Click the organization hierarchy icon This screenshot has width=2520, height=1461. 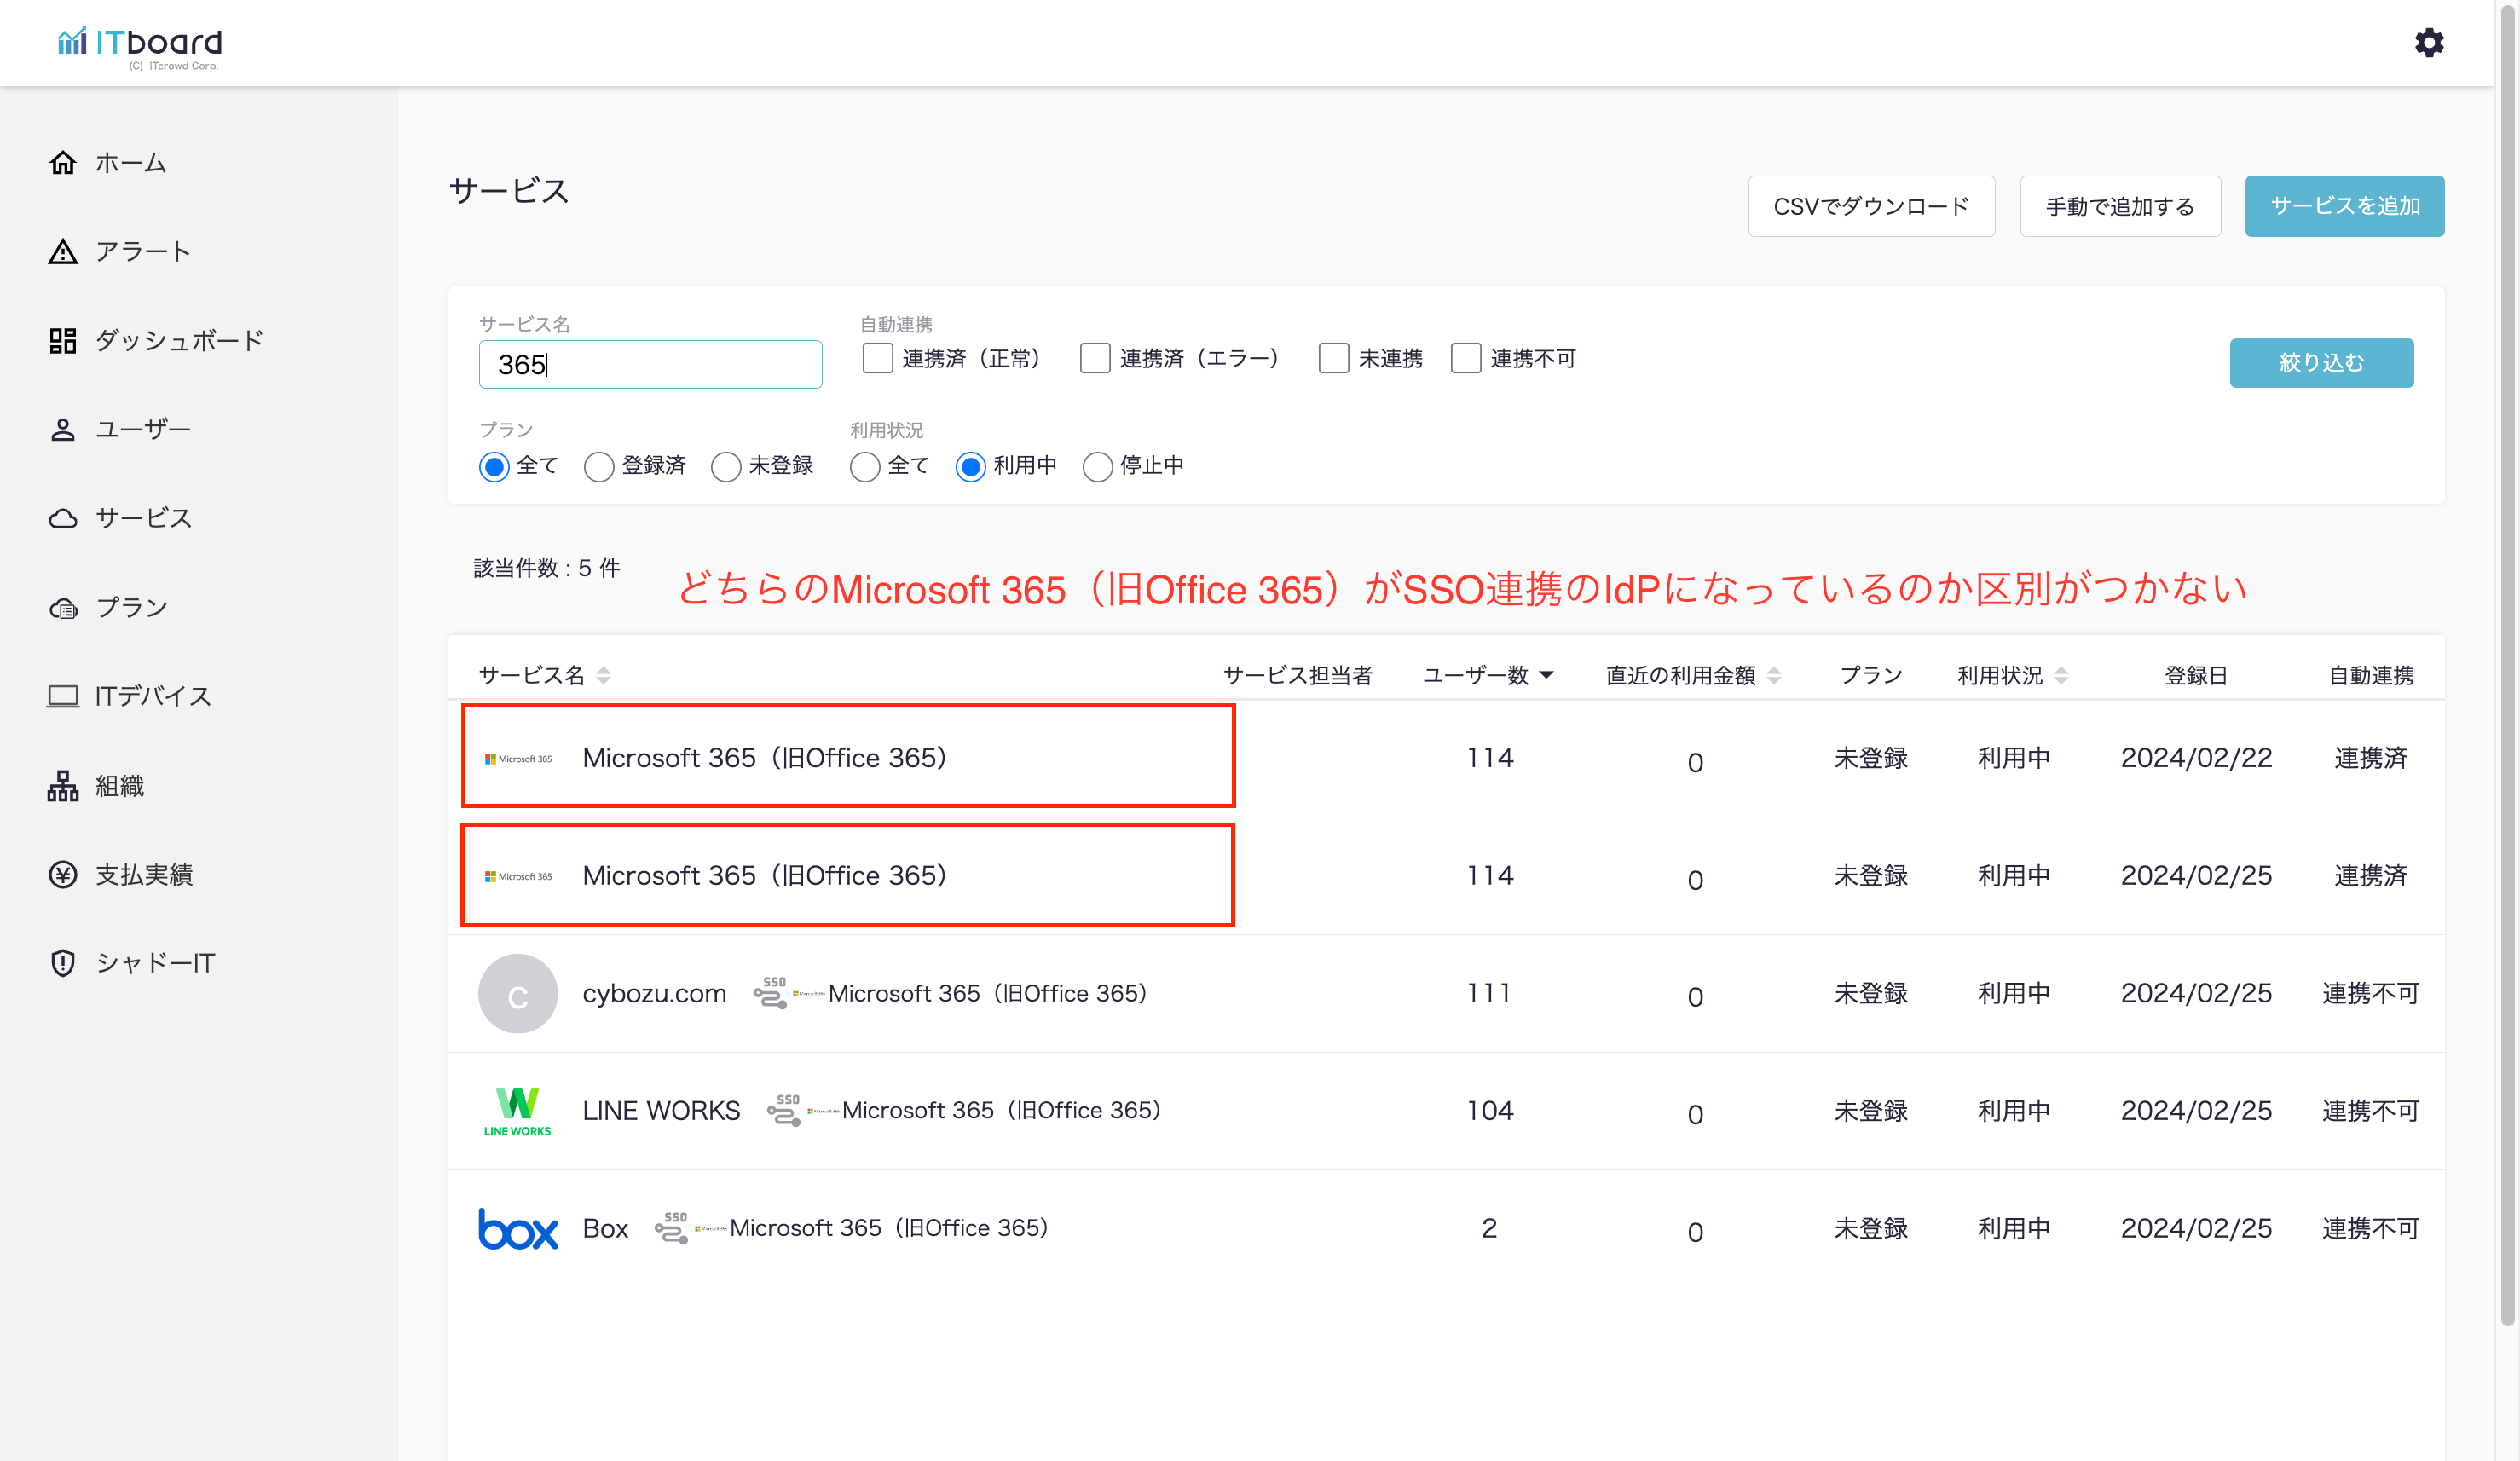(x=63, y=786)
